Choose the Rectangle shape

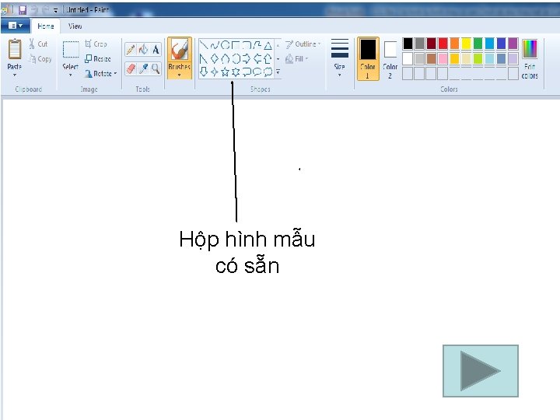(236, 45)
